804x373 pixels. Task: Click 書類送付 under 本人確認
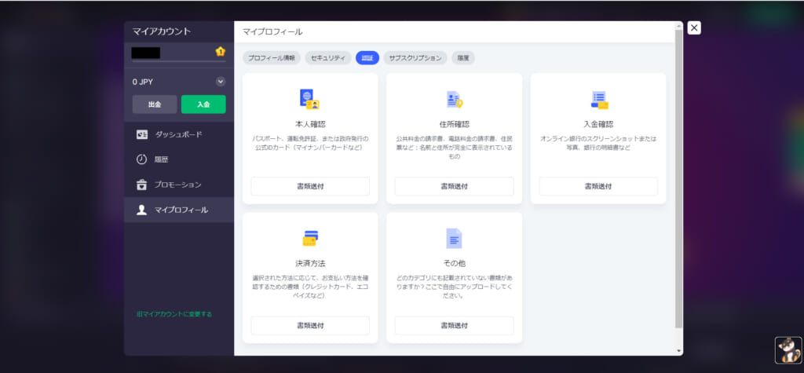coord(309,186)
